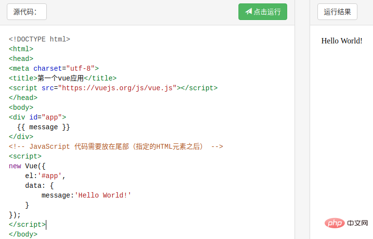Select the 运行结果 tab button
Image resolution: width=373 pixels, height=239 pixels.
point(337,12)
